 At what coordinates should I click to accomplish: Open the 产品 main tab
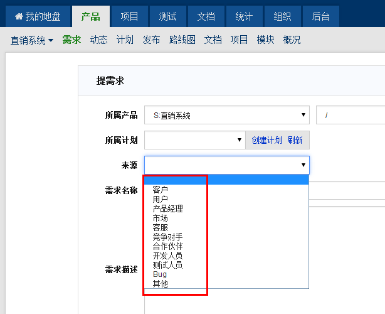point(91,16)
